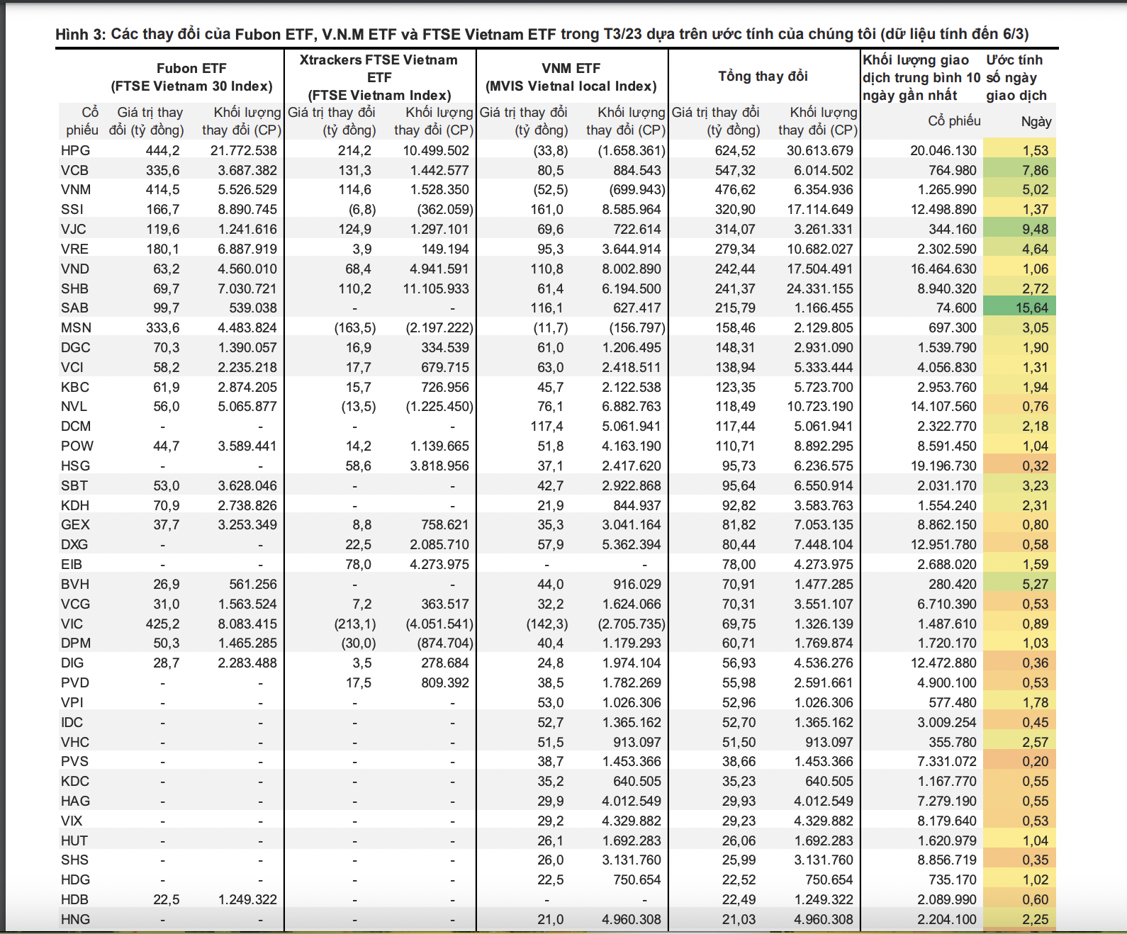Click the VNM ETF column group header
The image size is (1127, 934).
(x=571, y=77)
